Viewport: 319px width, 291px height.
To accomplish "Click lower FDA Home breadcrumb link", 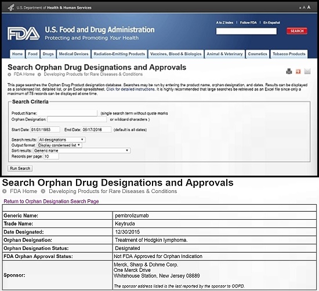I will [x=23, y=191].
